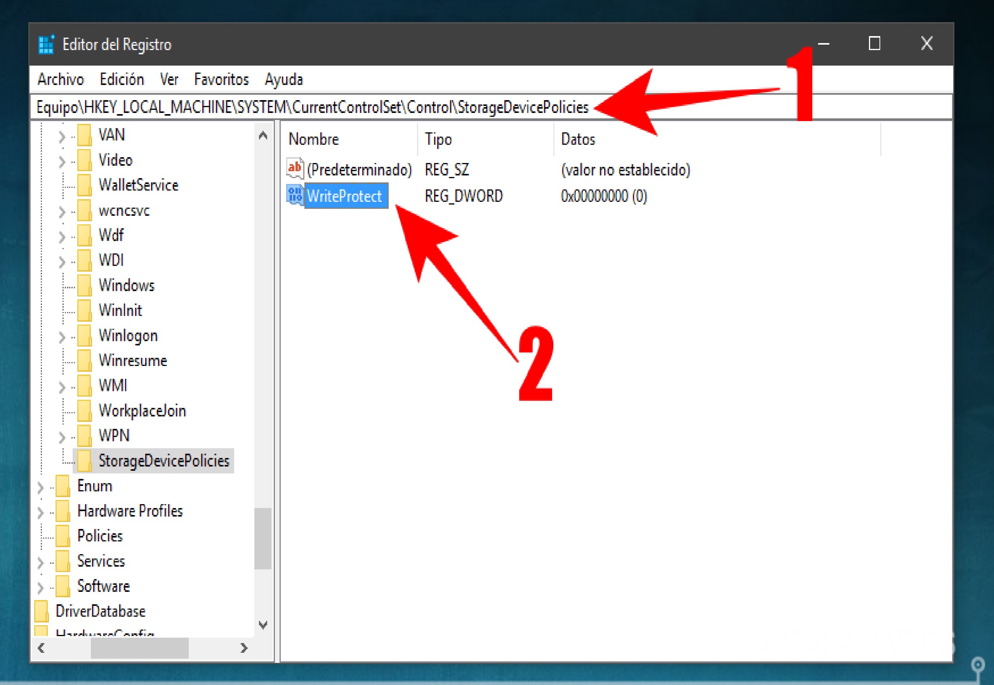Click the Datos column header

(x=577, y=139)
